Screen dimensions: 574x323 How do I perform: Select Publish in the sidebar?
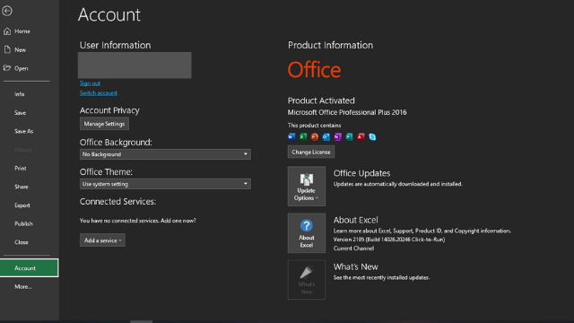coord(23,223)
